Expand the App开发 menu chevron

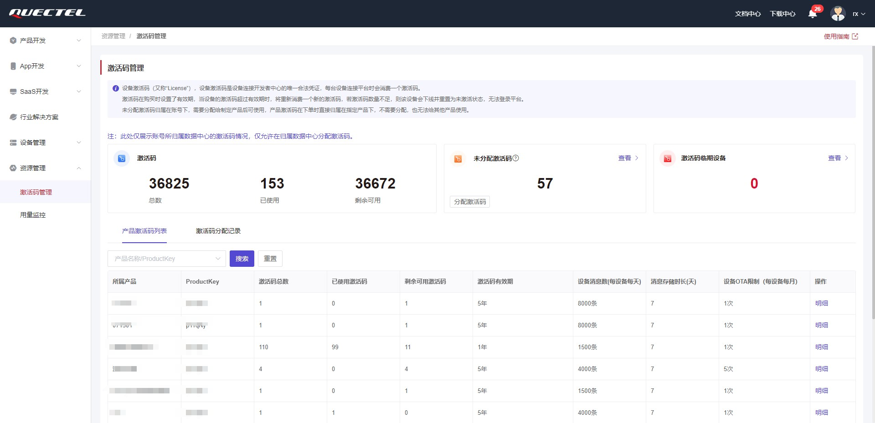(x=79, y=66)
